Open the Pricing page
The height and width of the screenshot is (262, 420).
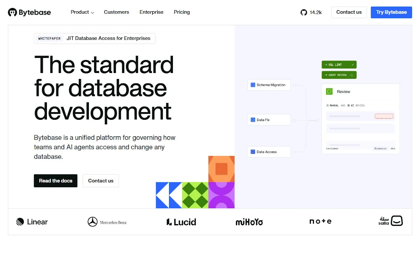(x=182, y=12)
